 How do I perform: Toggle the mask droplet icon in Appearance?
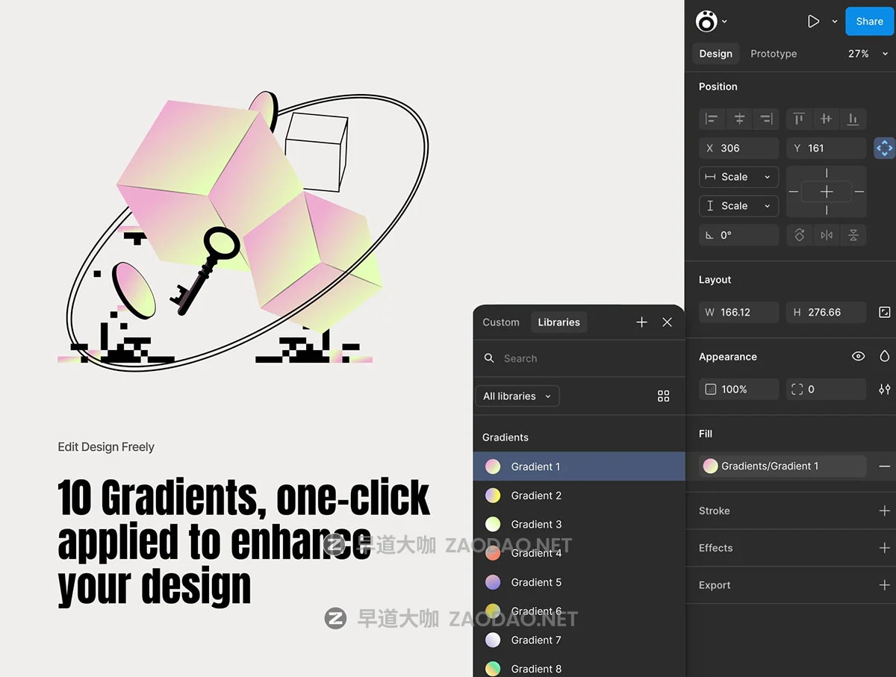(x=884, y=356)
